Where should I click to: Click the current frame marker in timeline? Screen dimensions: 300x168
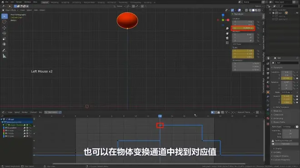(x=160, y=116)
